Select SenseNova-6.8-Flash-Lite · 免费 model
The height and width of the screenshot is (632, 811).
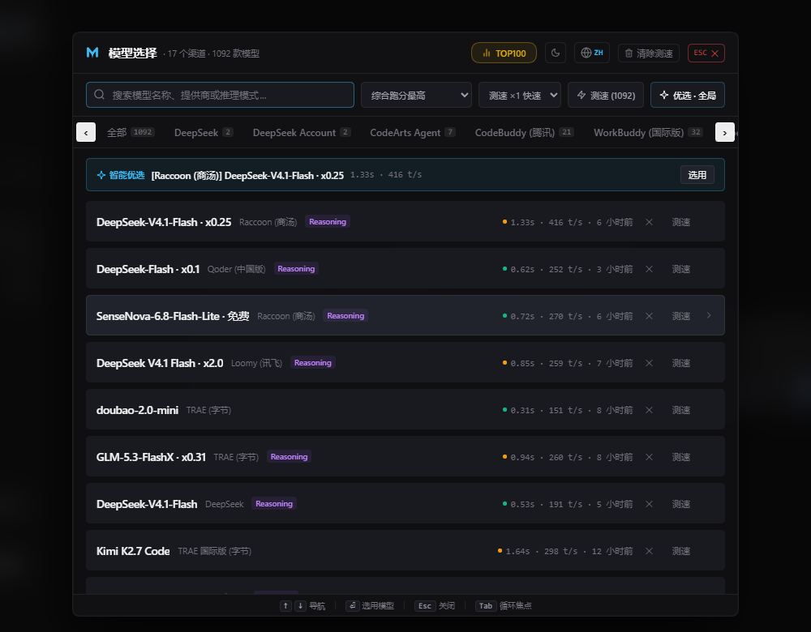pyautogui.click(x=405, y=316)
